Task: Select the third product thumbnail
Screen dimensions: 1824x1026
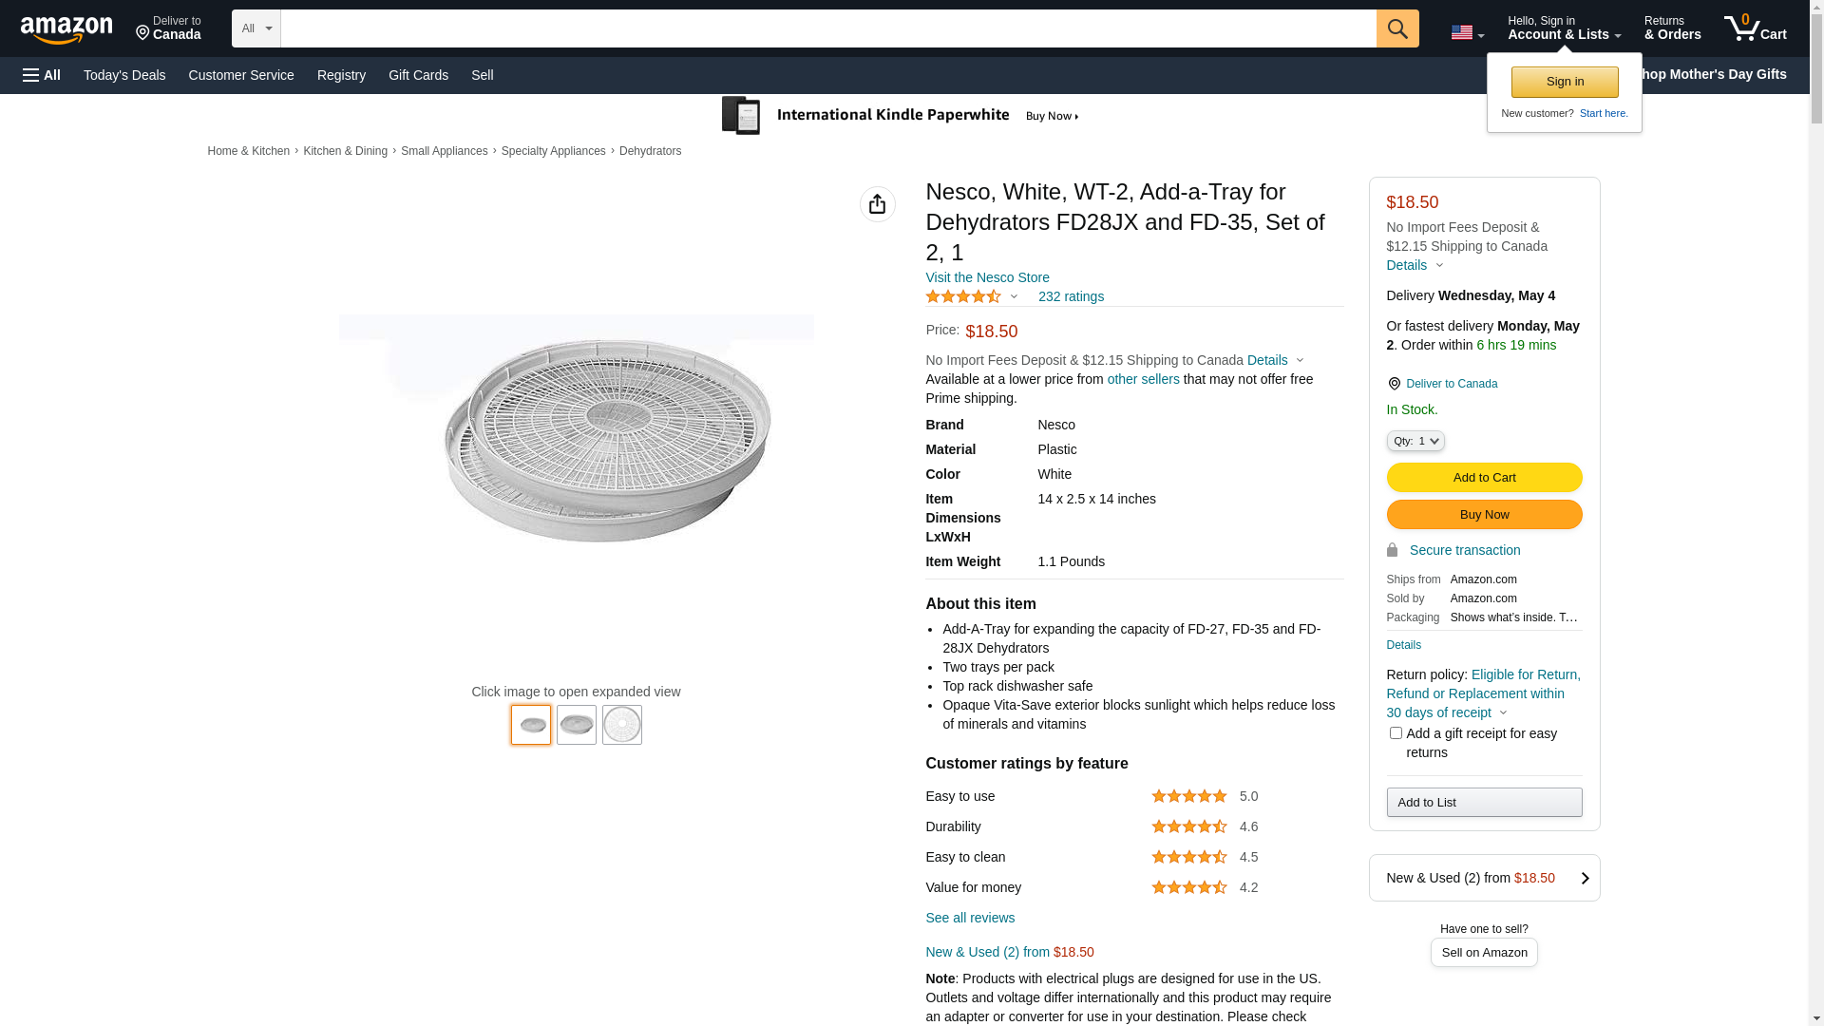Action: pyautogui.click(x=621, y=725)
